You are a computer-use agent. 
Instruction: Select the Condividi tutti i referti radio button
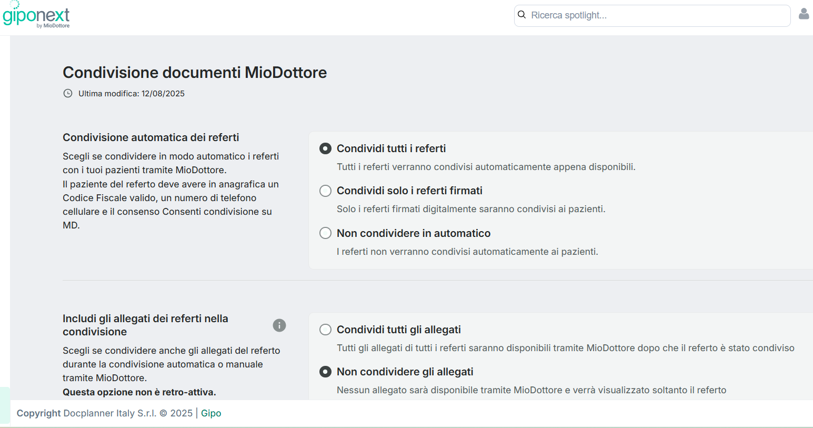[x=326, y=148]
